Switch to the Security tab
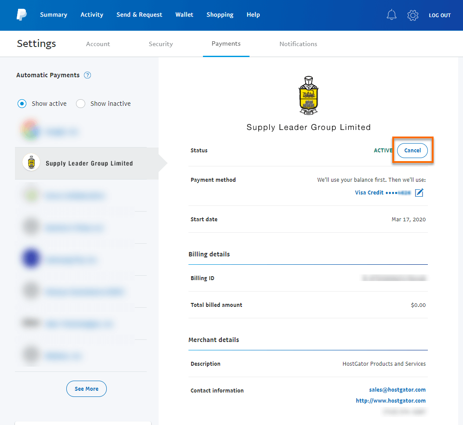The image size is (463, 425). tap(161, 44)
